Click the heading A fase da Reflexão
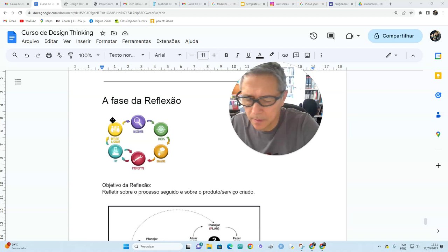The width and height of the screenshot is (448, 252). pos(141,101)
